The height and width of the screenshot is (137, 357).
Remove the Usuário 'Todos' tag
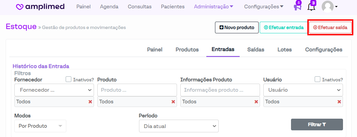339,102
